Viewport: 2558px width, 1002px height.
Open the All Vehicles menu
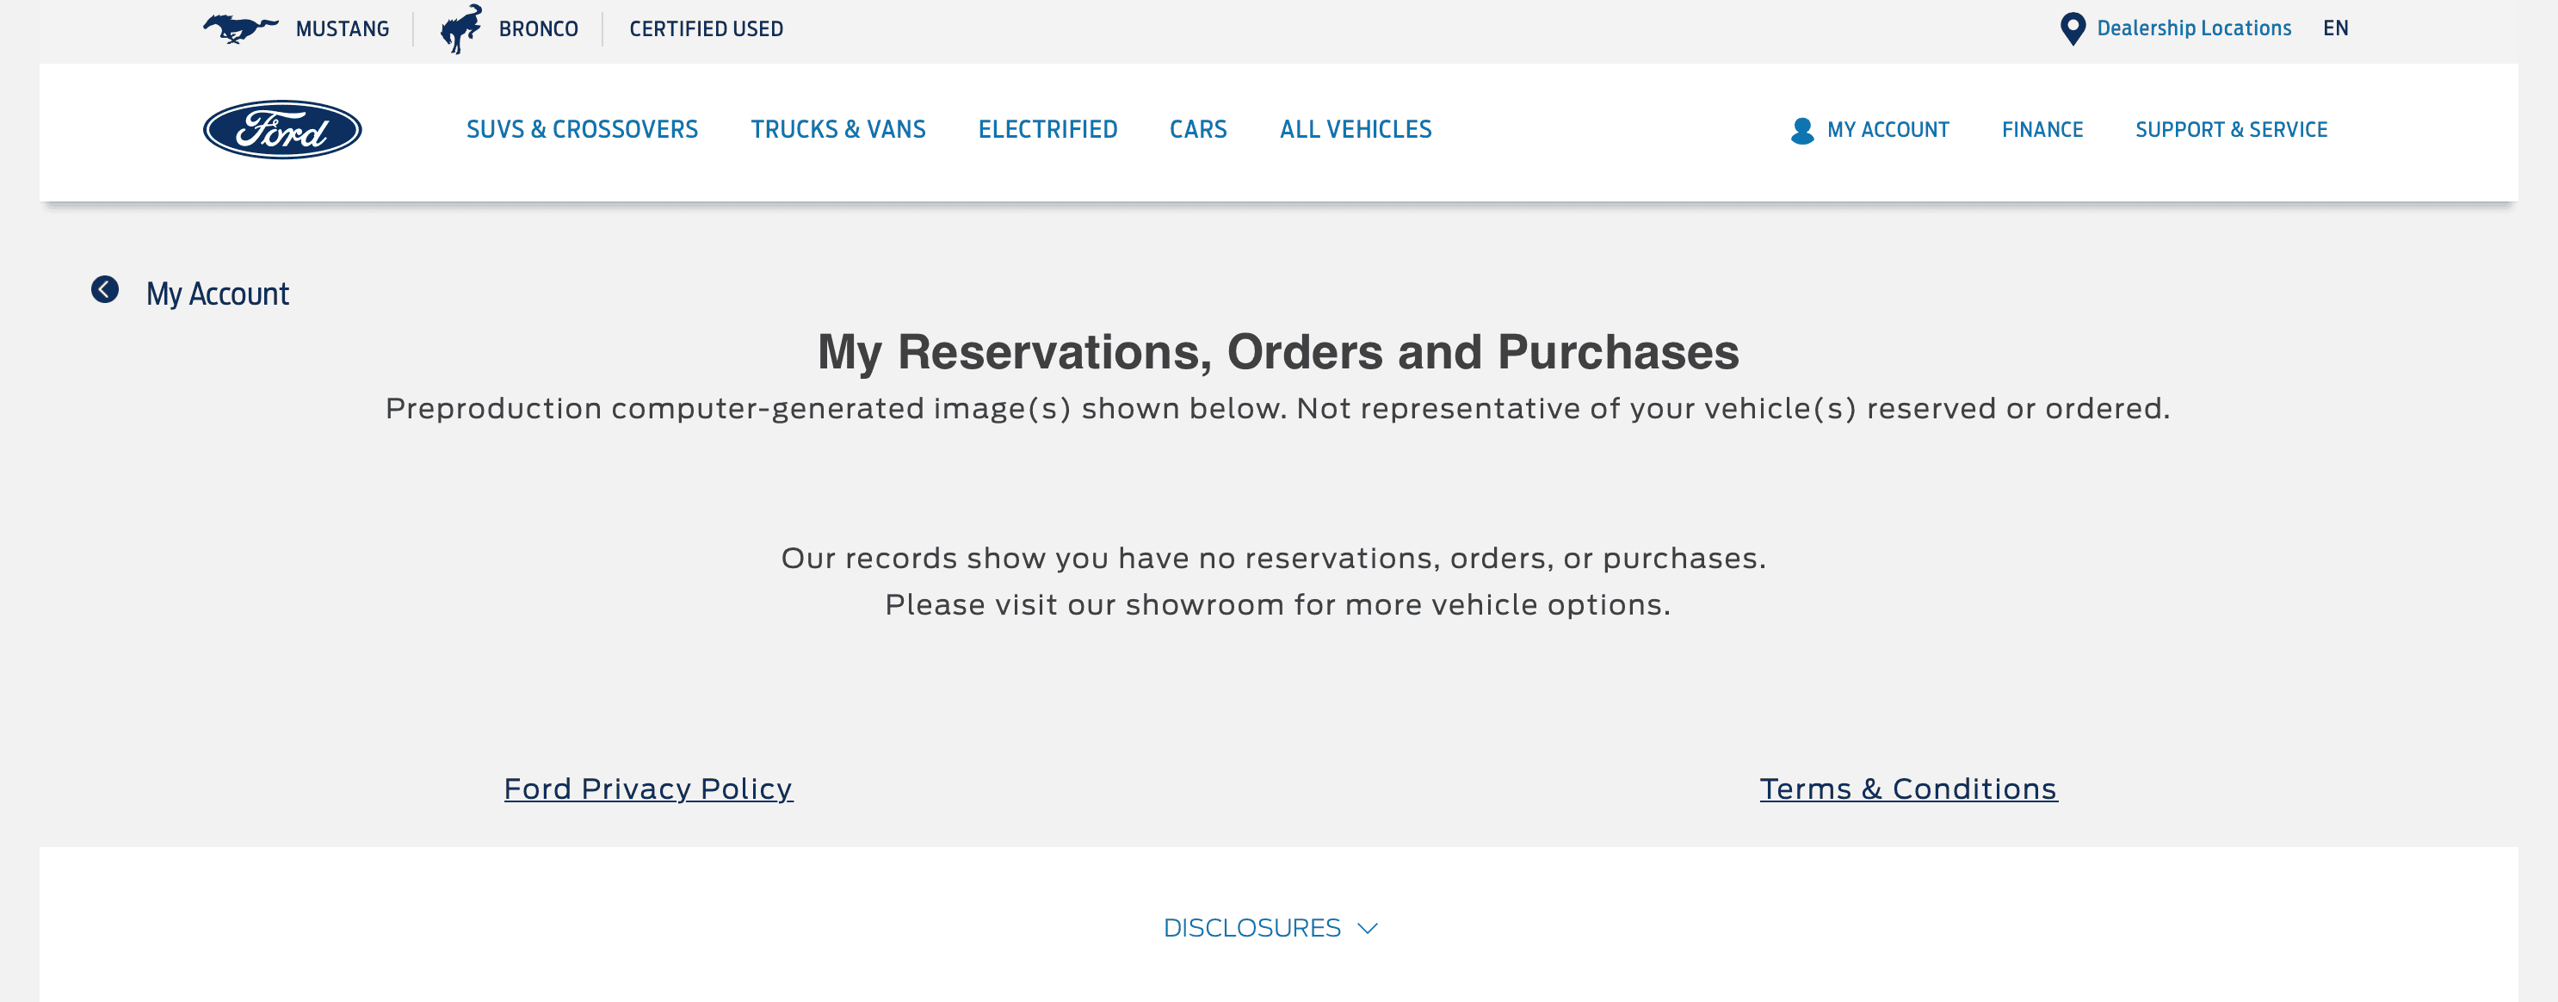(x=1355, y=130)
